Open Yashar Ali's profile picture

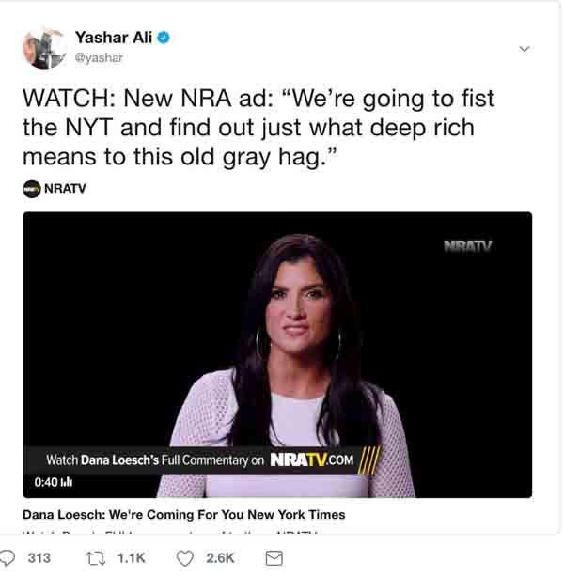(x=44, y=48)
